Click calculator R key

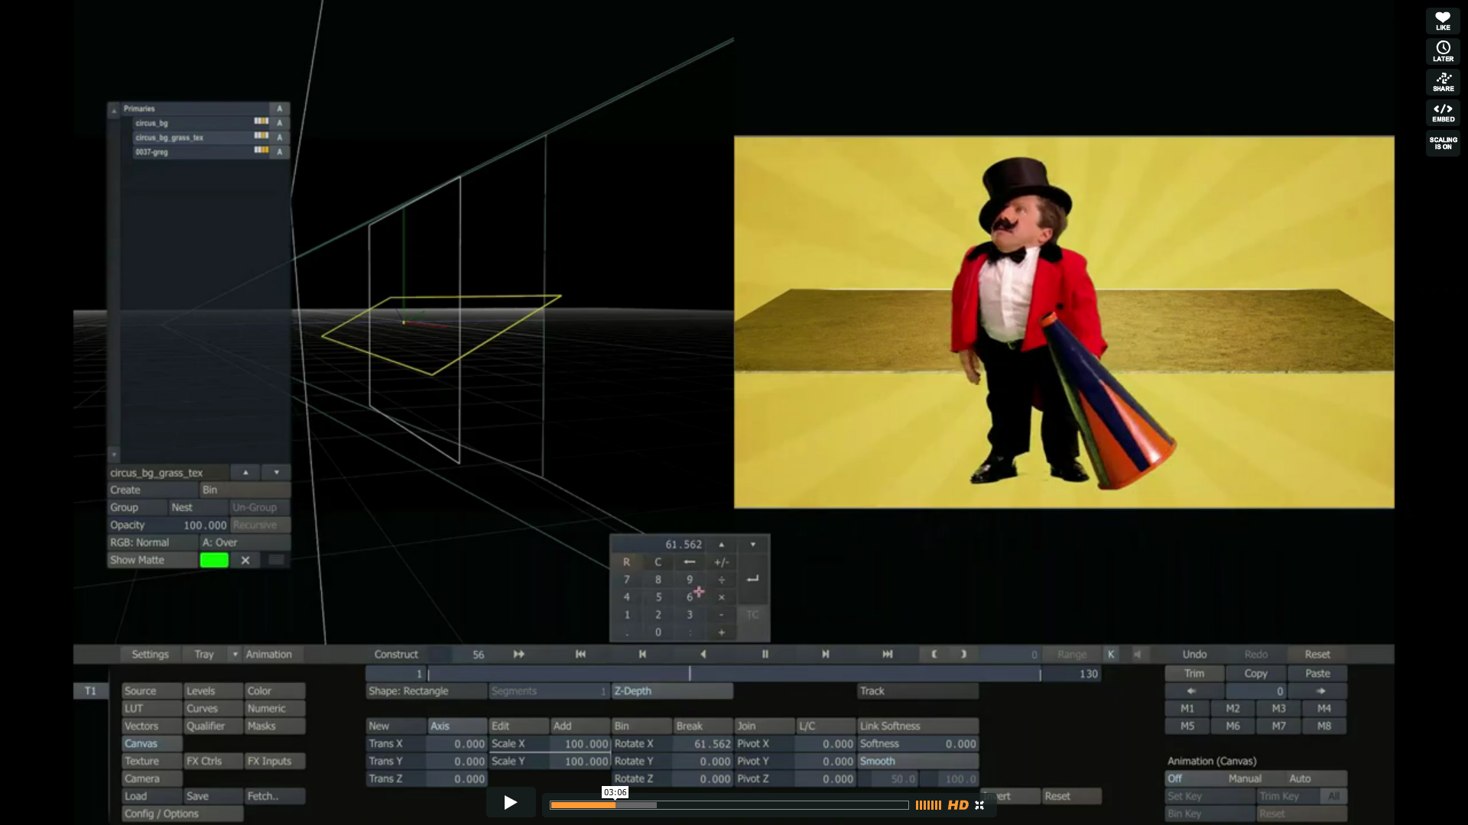(626, 562)
